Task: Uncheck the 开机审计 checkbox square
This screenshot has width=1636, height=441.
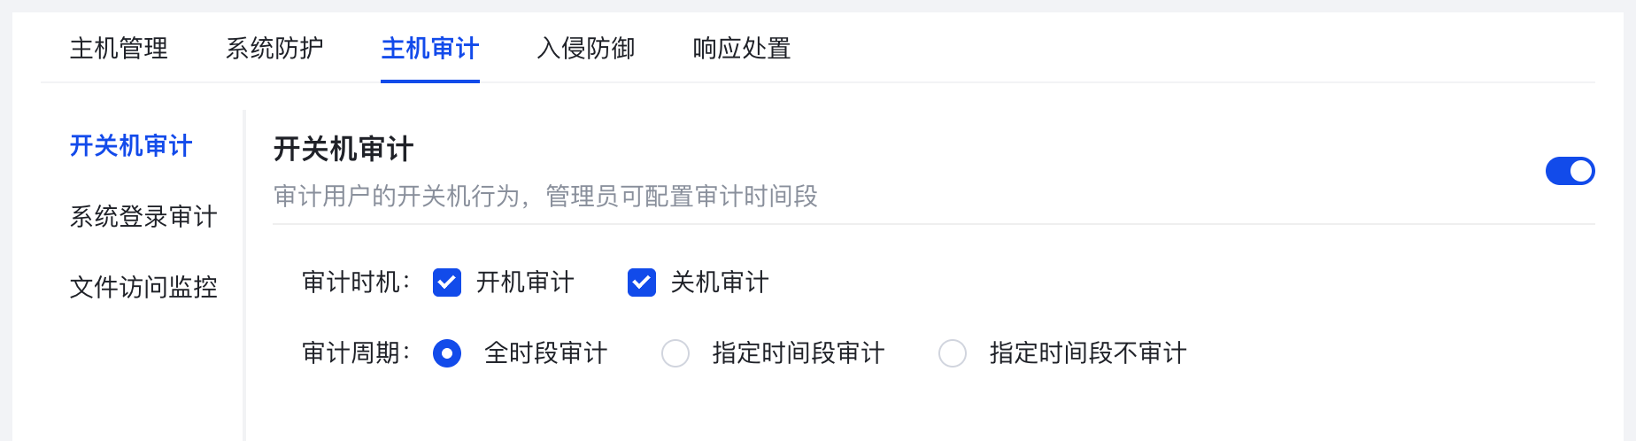Action: (x=447, y=282)
